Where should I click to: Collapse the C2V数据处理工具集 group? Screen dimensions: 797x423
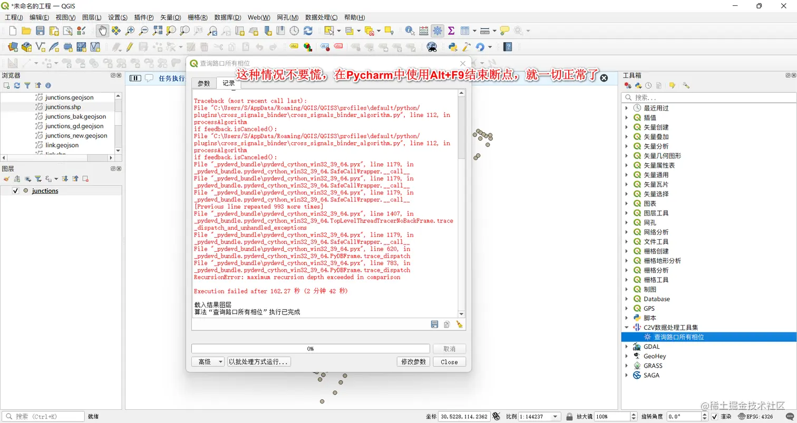(627, 328)
